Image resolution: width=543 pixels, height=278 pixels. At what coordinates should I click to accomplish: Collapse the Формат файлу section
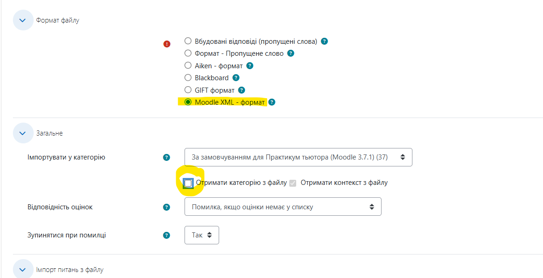tap(23, 20)
